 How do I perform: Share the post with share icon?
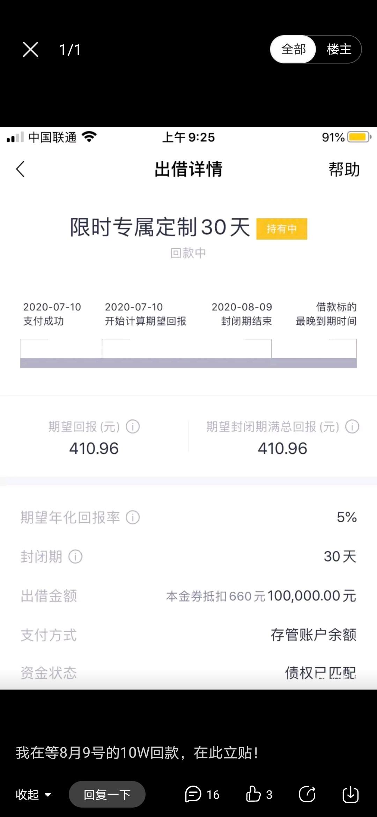[308, 794]
